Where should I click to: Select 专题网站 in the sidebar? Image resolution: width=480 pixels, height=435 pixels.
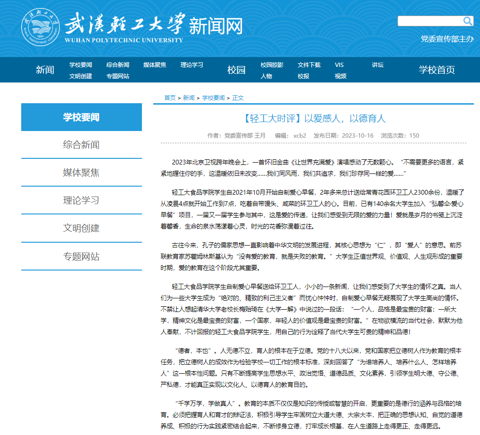click(82, 256)
